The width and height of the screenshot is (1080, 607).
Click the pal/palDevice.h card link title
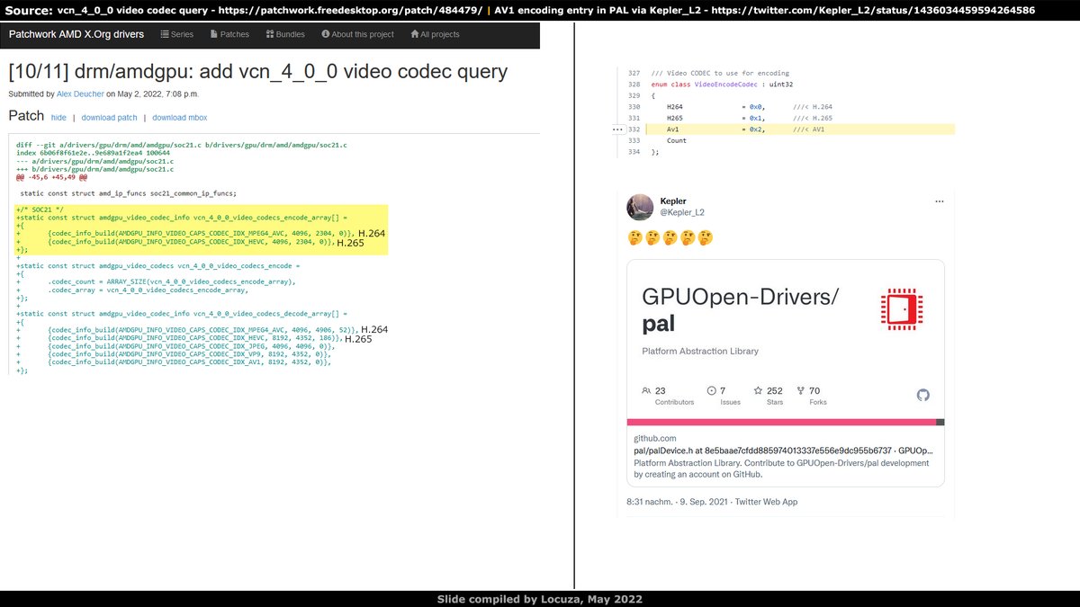(x=783, y=450)
